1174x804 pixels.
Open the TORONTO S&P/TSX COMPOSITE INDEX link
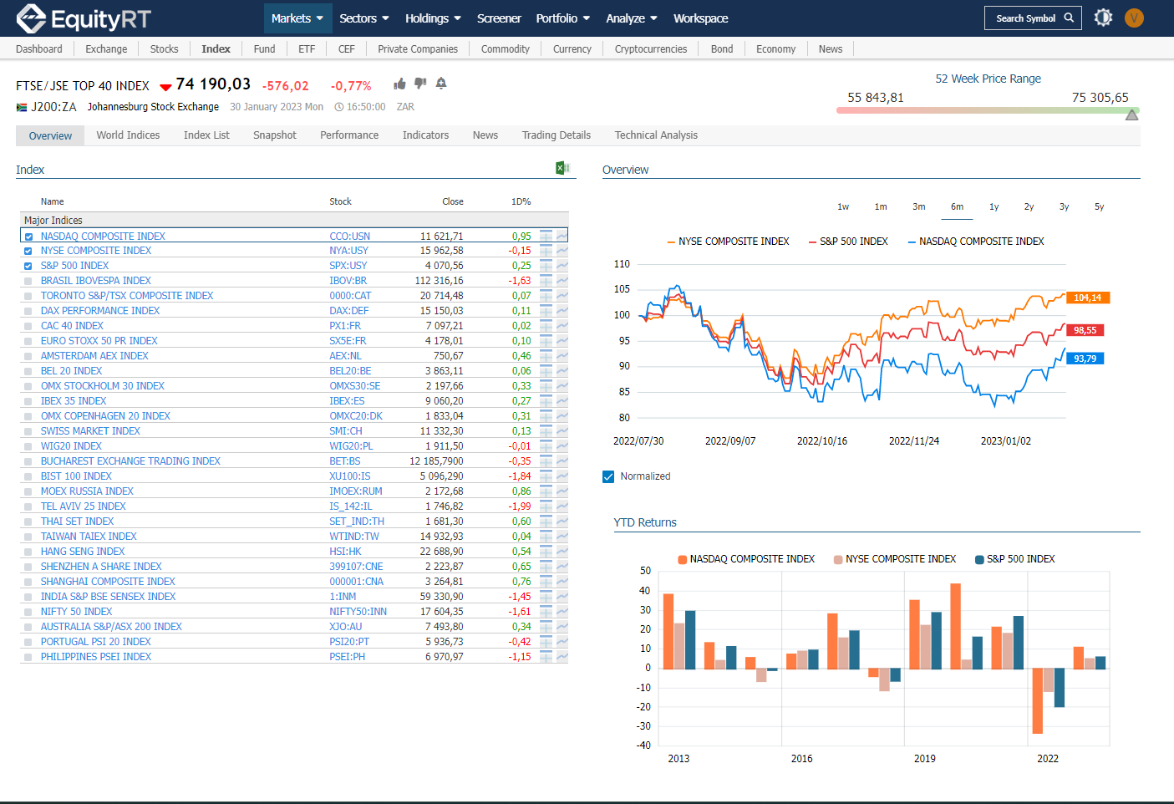click(x=127, y=296)
